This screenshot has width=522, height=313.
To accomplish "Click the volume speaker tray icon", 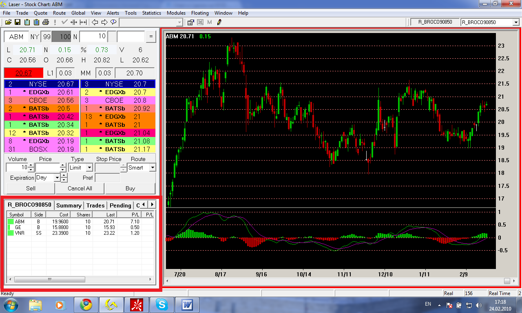I will click(478, 305).
